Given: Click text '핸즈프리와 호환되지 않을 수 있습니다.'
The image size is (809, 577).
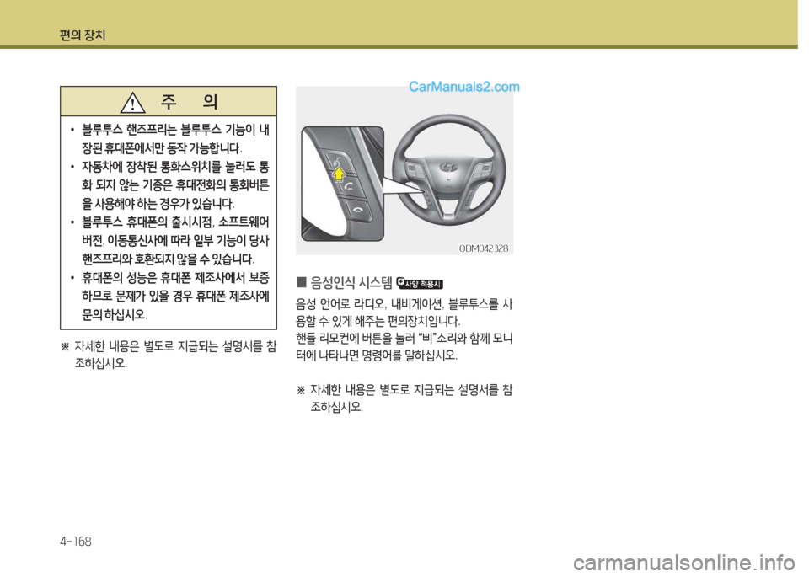Looking at the screenshot, I should tap(169, 259).
